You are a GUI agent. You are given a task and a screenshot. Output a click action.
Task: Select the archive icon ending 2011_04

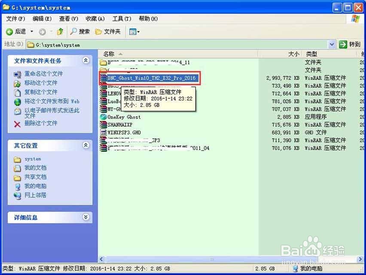pos(103,148)
